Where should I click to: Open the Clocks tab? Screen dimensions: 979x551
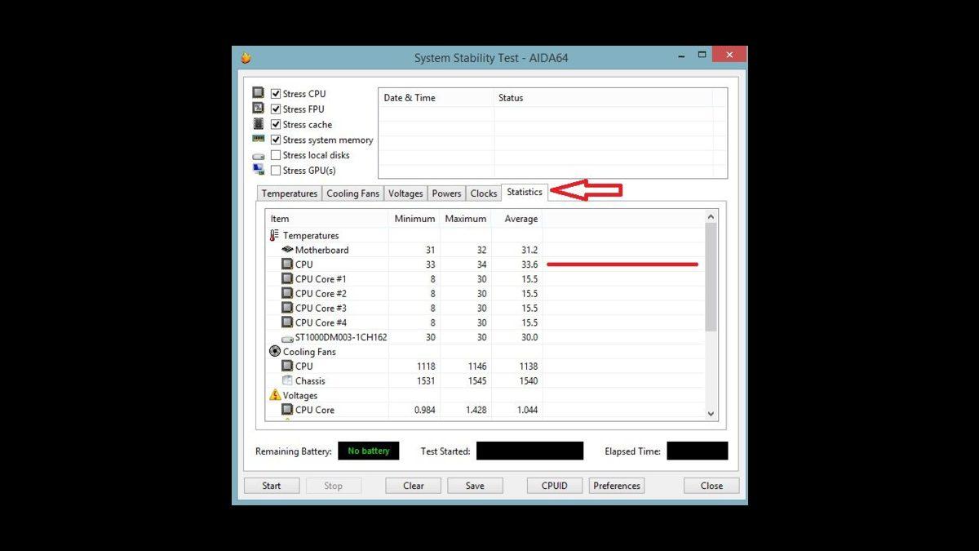pyautogui.click(x=483, y=193)
